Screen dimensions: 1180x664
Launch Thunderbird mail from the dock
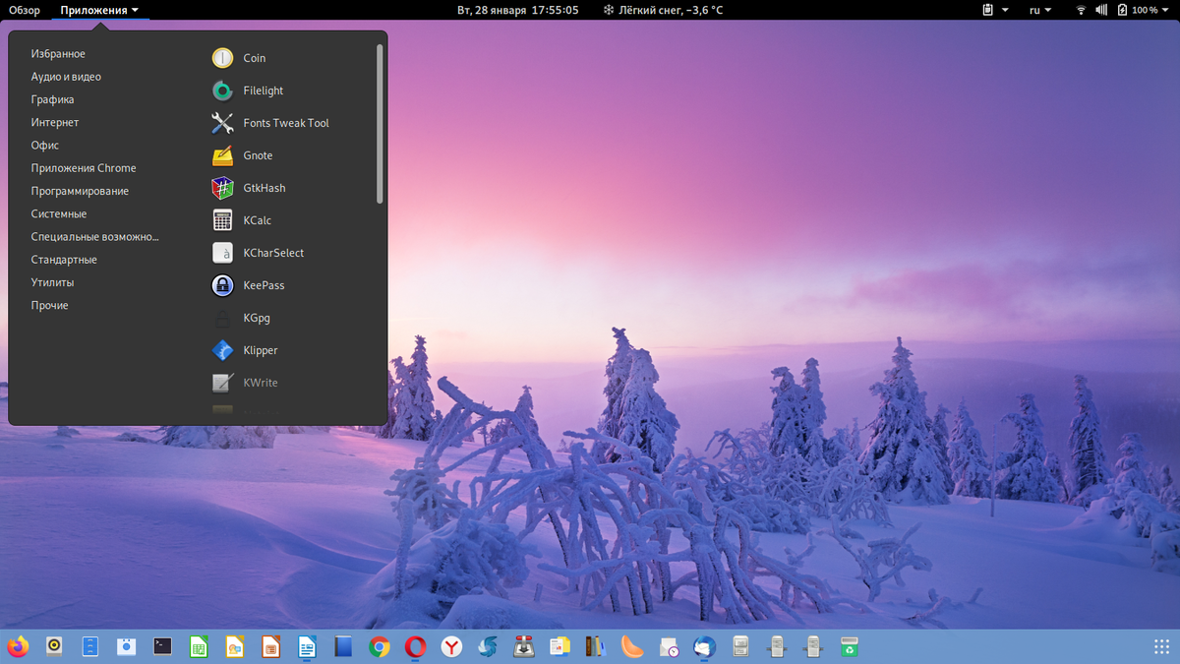704,646
